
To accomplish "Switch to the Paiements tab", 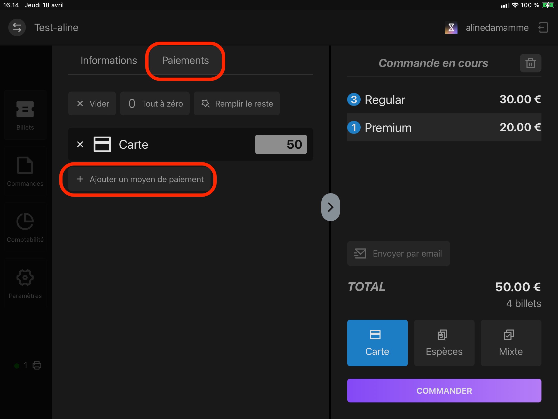I will click(185, 60).
